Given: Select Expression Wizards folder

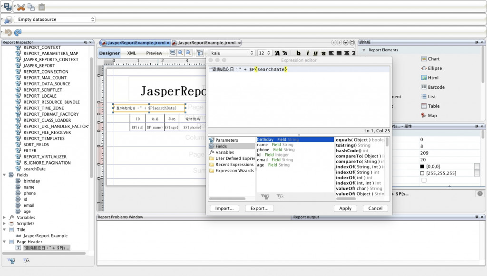Looking at the screenshot, I should tap(232, 171).
